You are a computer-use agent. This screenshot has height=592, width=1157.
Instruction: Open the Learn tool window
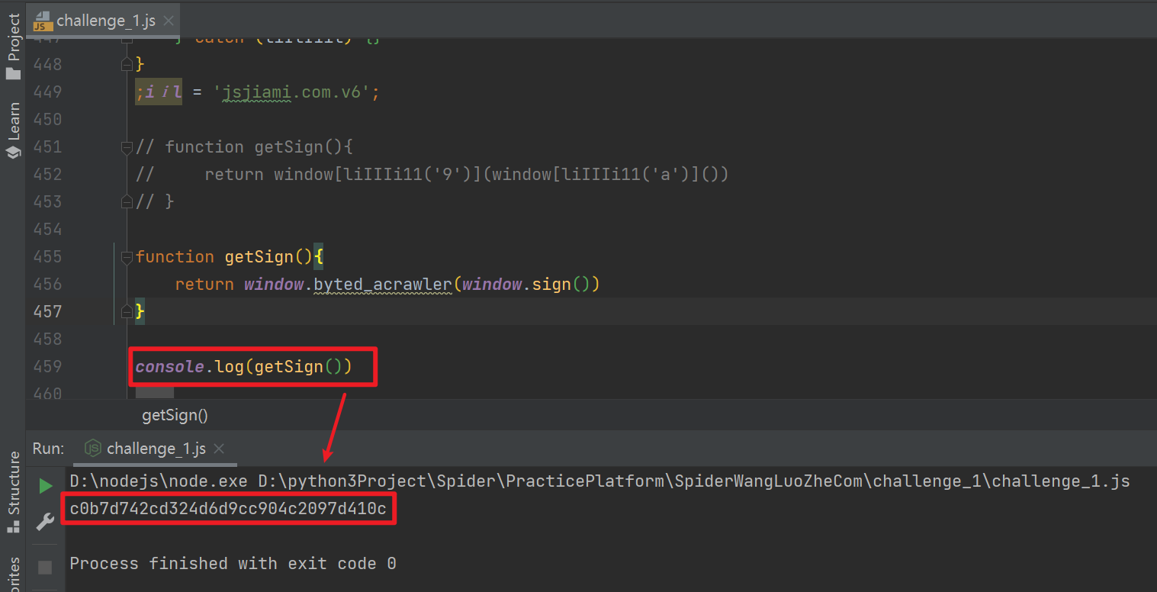point(14,130)
